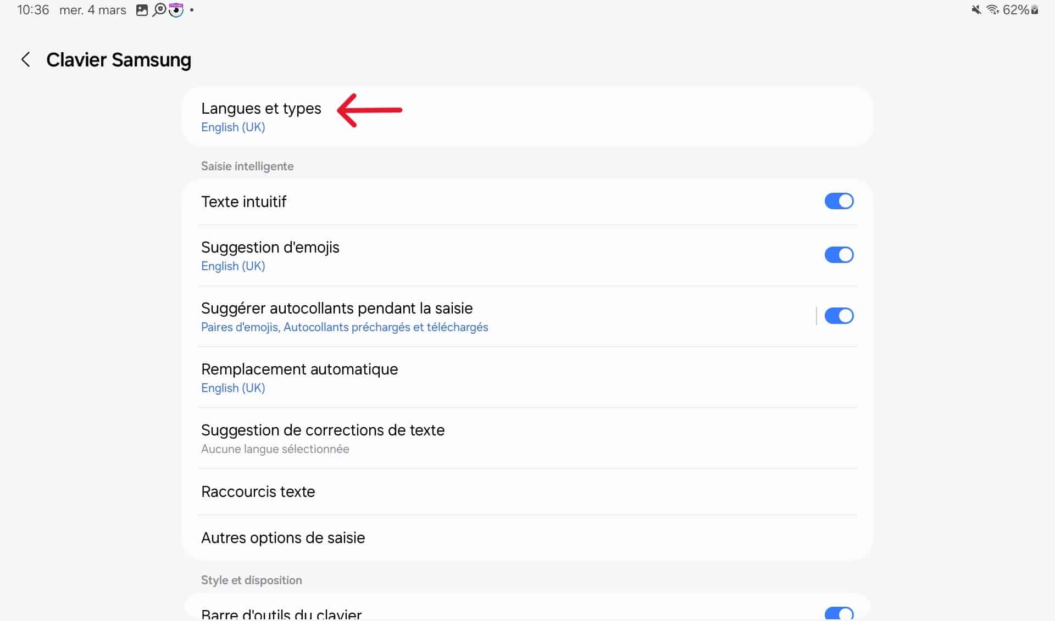Tap the back arrow beside Clavier Samsung
The image size is (1055, 621).
(25, 60)
